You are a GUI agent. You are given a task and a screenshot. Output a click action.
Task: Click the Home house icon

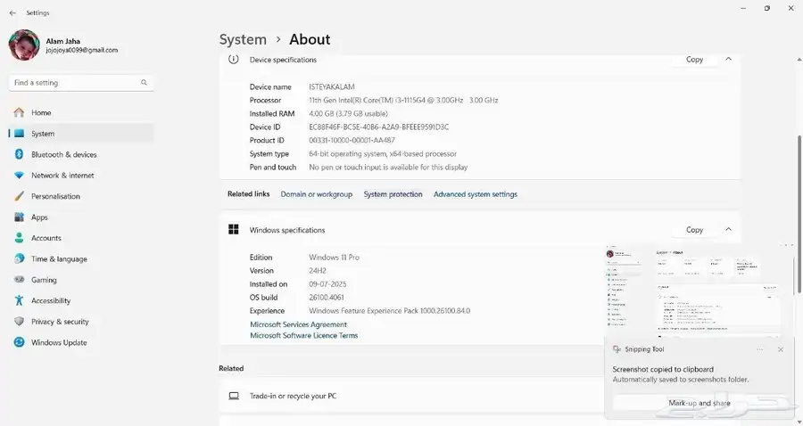click(19, 112)
